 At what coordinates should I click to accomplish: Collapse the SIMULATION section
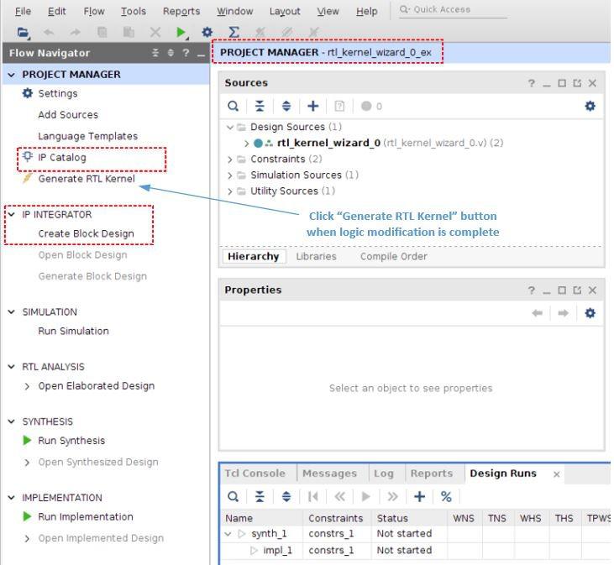pos(12,311)
